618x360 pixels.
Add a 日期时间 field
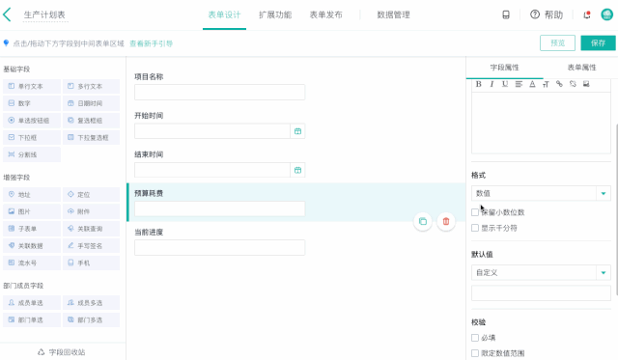click(x=91, y=103)
